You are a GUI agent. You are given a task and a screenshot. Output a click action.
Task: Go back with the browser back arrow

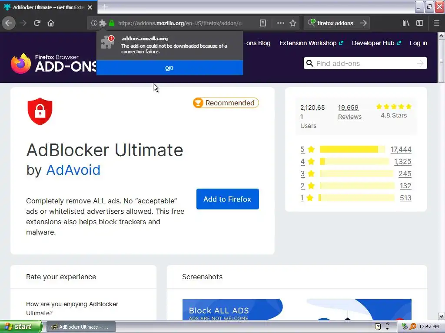[x=9, y=23]
